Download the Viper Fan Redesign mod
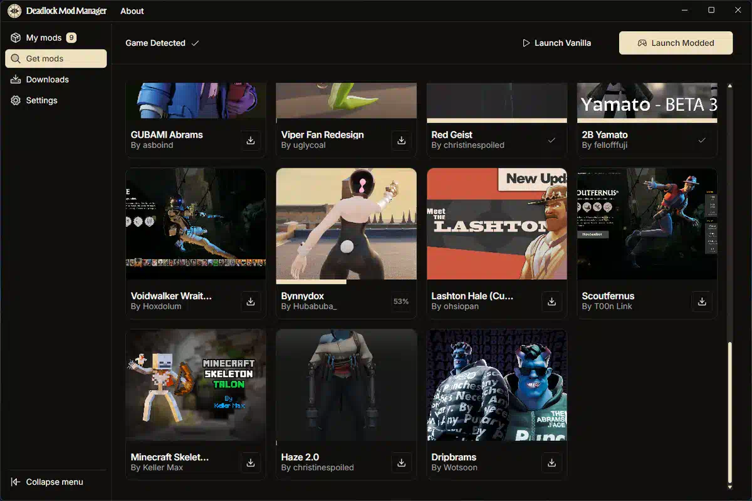 [x=401, y=140]
